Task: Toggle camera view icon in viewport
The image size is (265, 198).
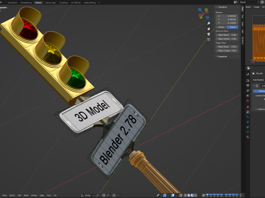Action: [x=209, y=34]
